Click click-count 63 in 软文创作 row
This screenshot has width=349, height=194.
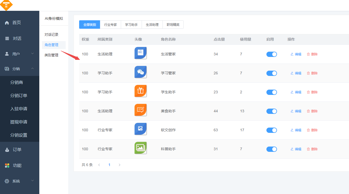[216, 130]
